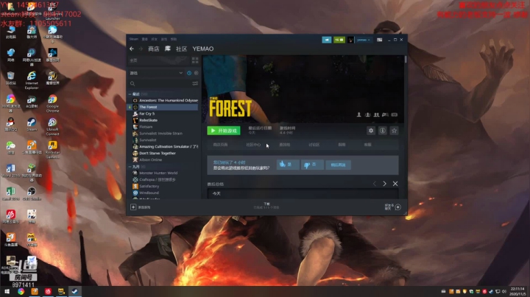Go back with the left arrow
Screen dimensions: 530x297
(x=132, y=49)
